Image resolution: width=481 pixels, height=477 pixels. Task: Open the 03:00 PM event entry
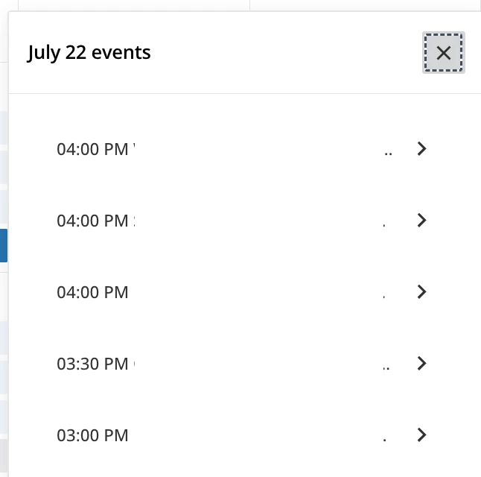[92, 435]
